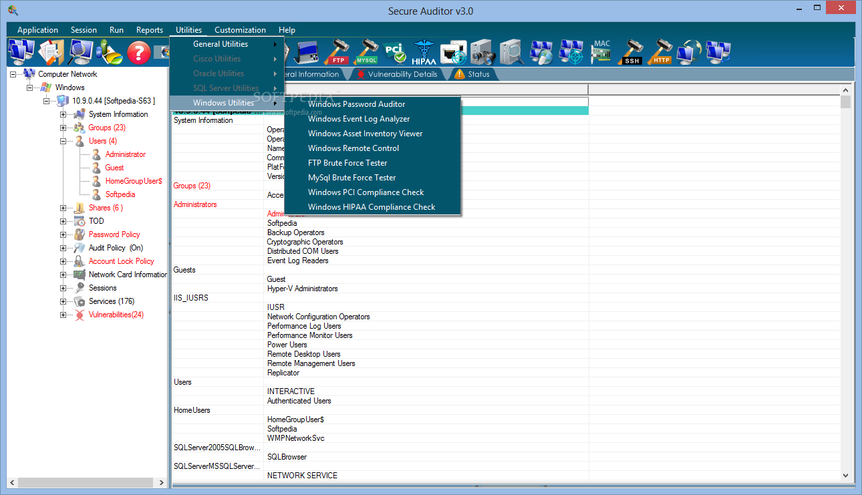Open the General Utilities submenu
This screenshot has width=862, height=495.
pos(227,44)
